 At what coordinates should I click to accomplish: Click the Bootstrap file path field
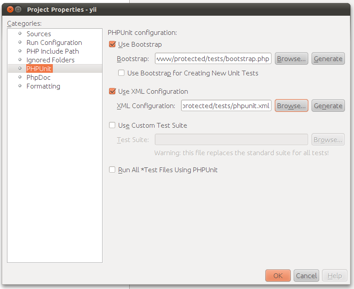[213, 59]
